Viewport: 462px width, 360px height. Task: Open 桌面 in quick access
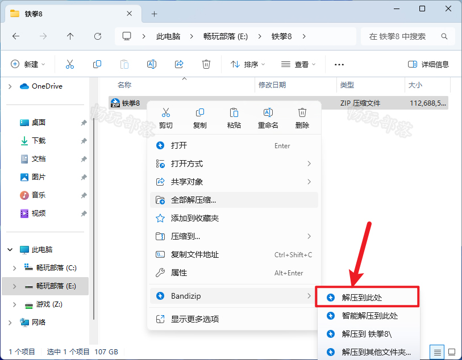(x=33, y=123)
